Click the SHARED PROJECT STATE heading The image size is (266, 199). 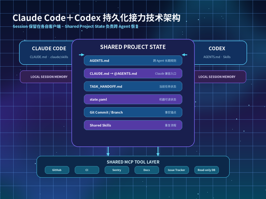133,47
